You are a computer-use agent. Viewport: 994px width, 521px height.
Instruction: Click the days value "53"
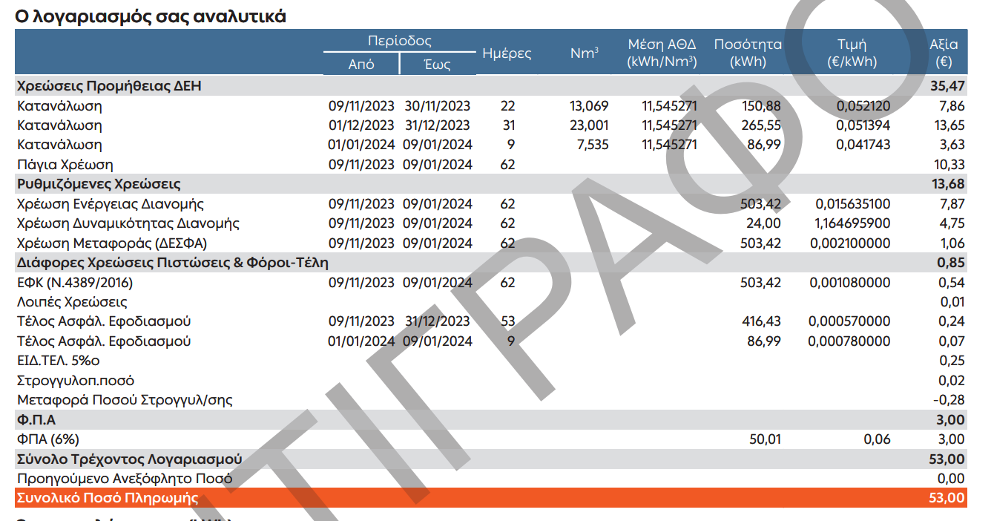pos(507,321)
